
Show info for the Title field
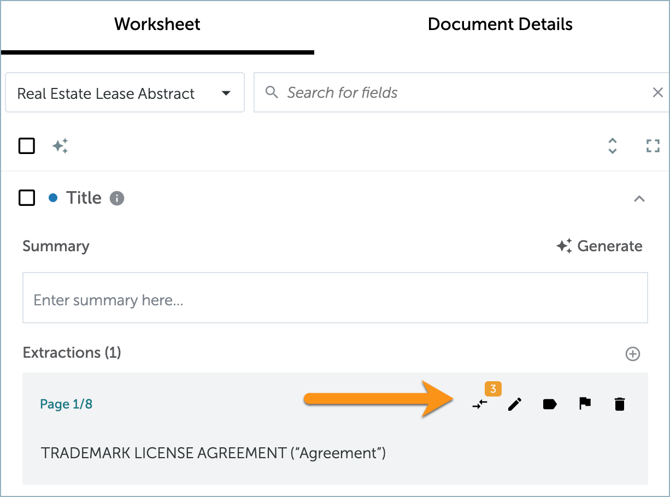coord(117,198)
